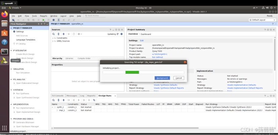Open settings via the toolbar gear icon
The image size is (278, 135).
tap(54, 20)
